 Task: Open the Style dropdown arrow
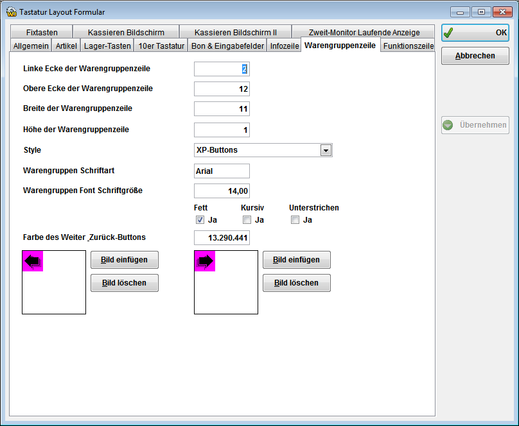(326, 150)
